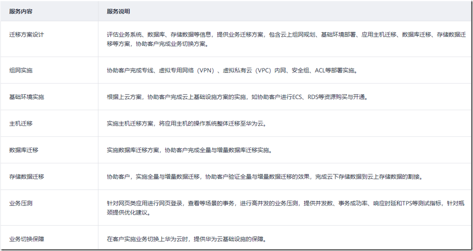Select the 业务压测 row label
This screenshot has height=251, width=473.
click(21, 203)
